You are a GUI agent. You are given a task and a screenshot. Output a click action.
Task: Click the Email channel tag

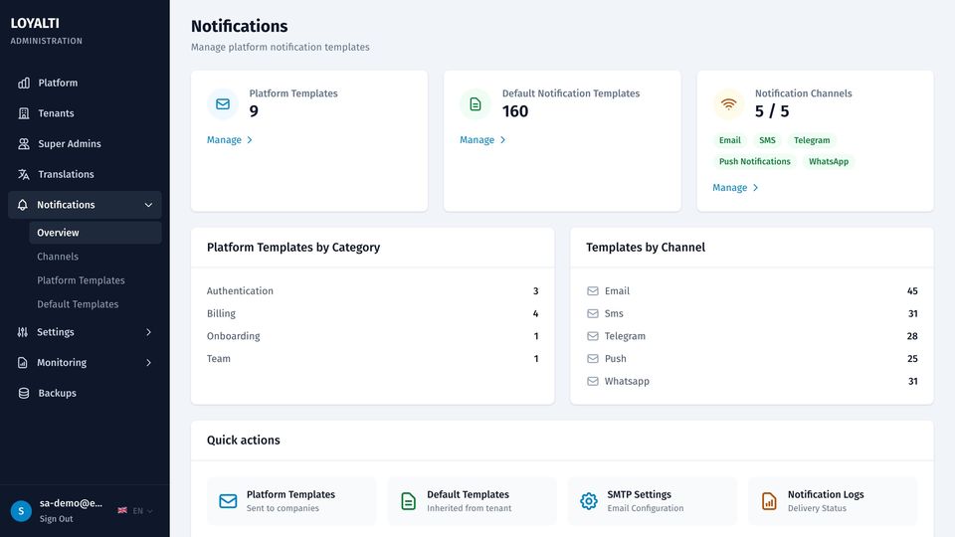(x=729, y=140)
